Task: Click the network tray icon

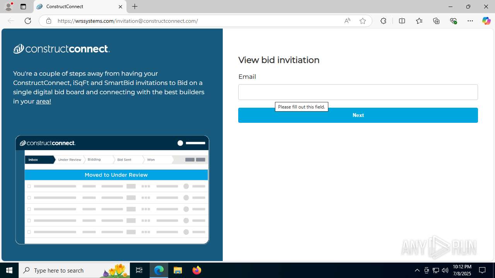Action: pos(436,270)
